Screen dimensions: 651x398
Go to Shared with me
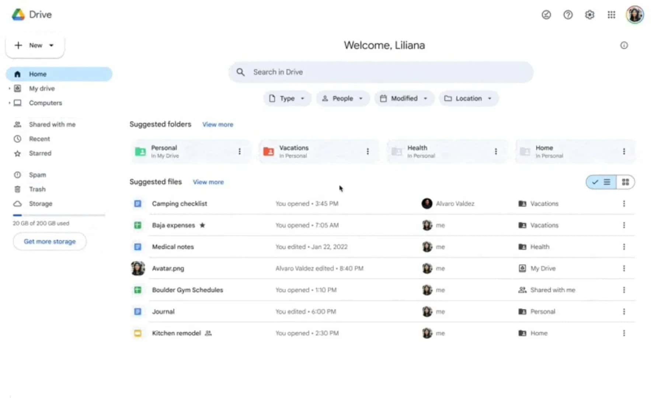[52, 124]
